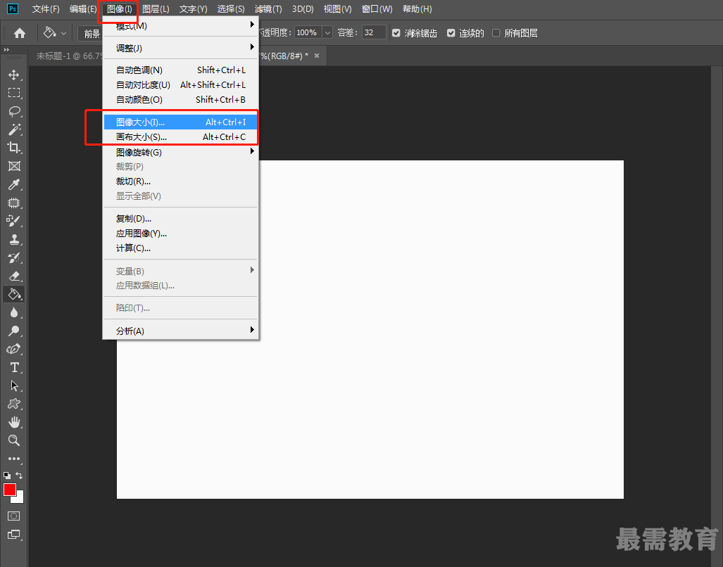
Task: Open the 滤镜(T) menu
Action: pyautogui.click(x=268, y=9)
